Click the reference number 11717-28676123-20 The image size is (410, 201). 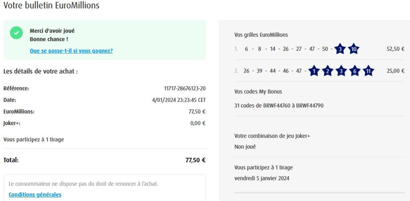point(185,88)
